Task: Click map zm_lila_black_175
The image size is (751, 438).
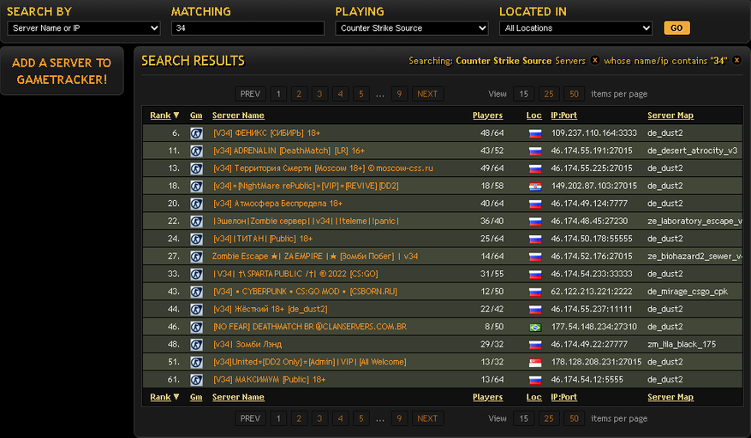Action: pos(682,344)
